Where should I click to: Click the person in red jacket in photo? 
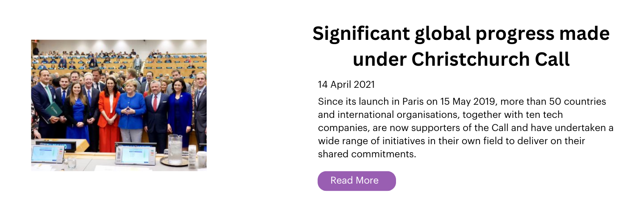(x=109, y=114)
